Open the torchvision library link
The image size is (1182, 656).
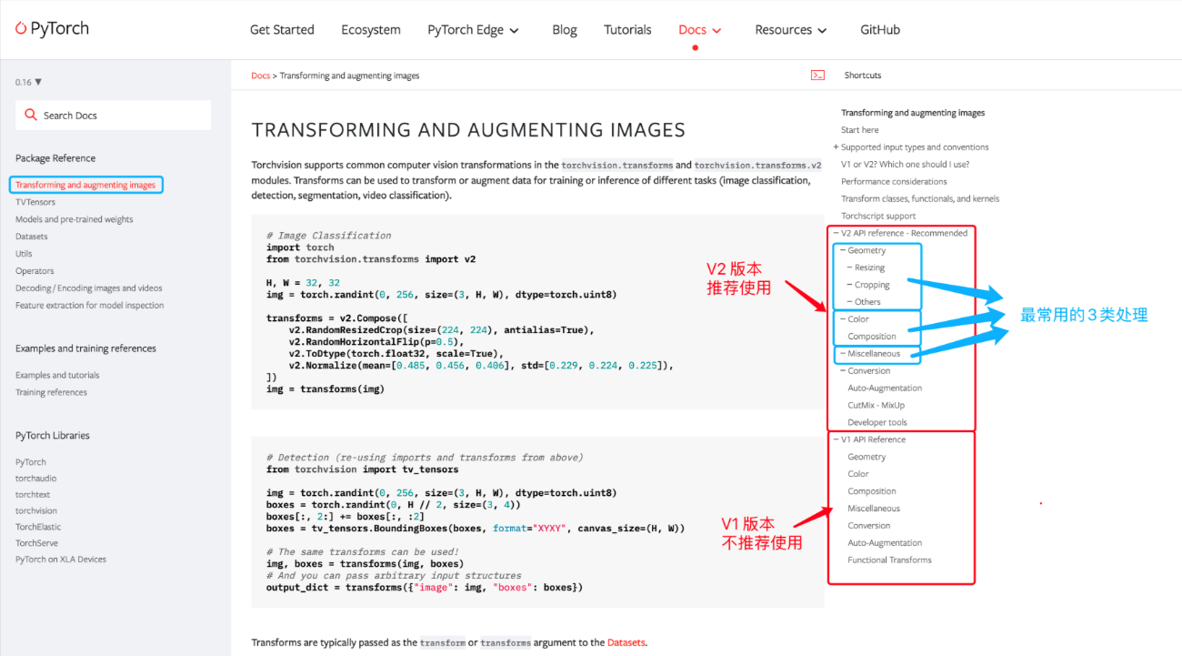[36, 510]
